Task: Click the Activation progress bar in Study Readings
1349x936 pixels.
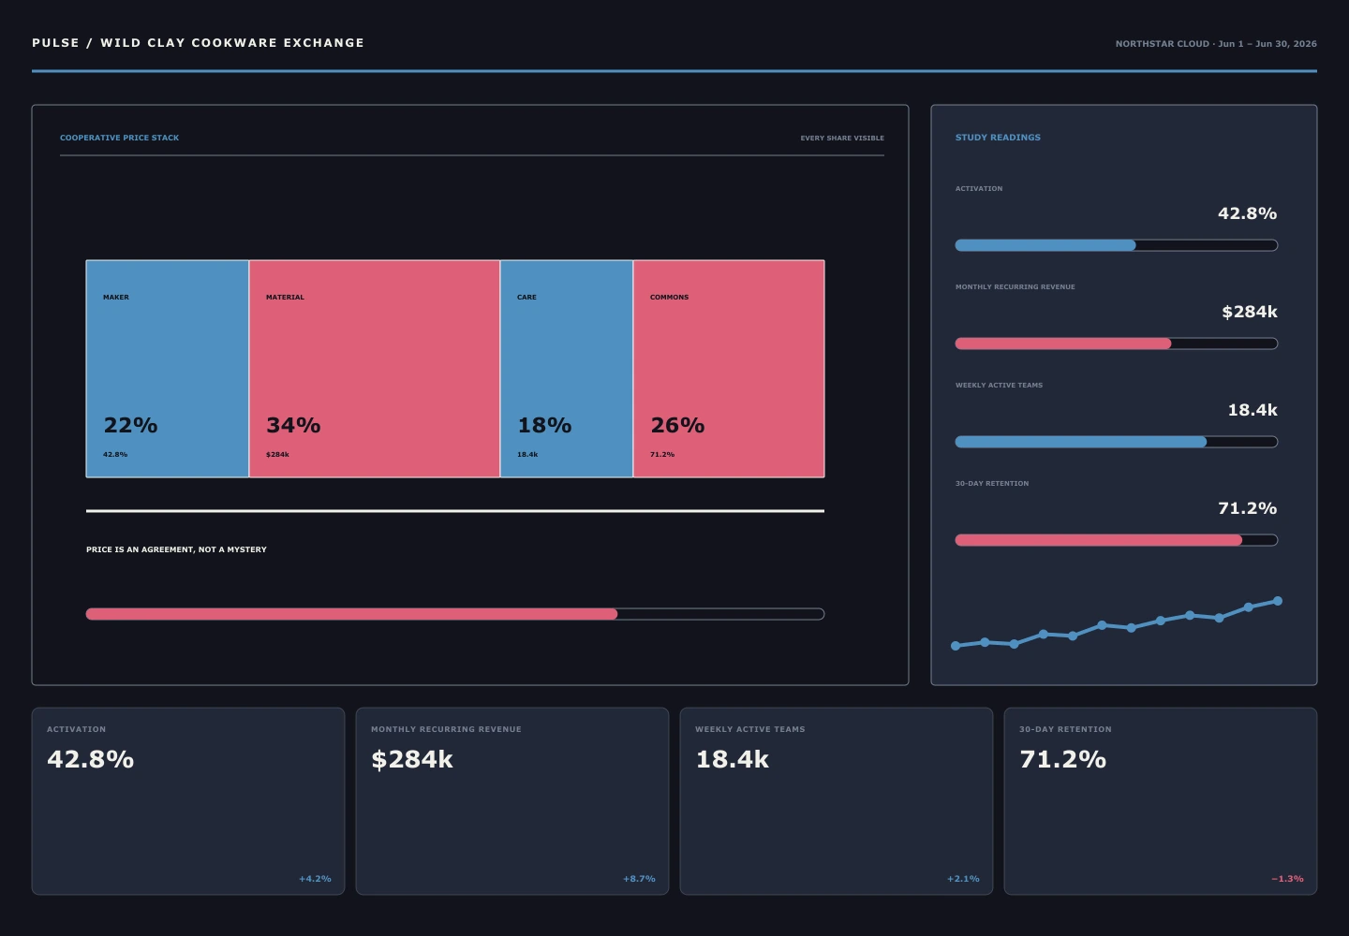Action: click(1117, 245)
